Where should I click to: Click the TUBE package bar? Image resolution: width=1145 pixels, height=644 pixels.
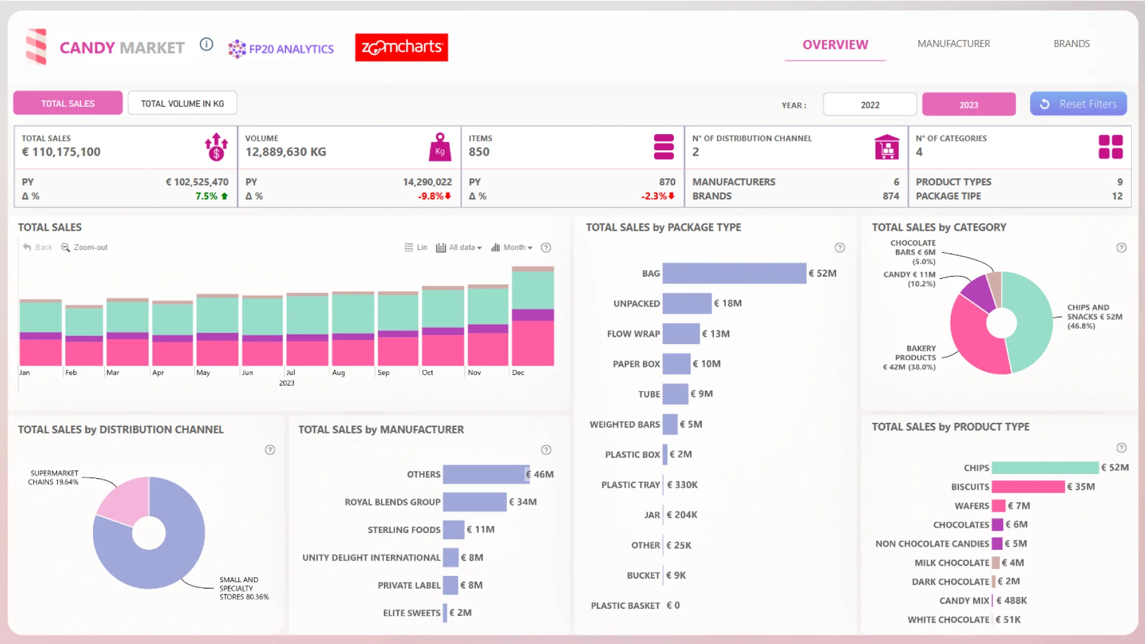pos(675,394)
